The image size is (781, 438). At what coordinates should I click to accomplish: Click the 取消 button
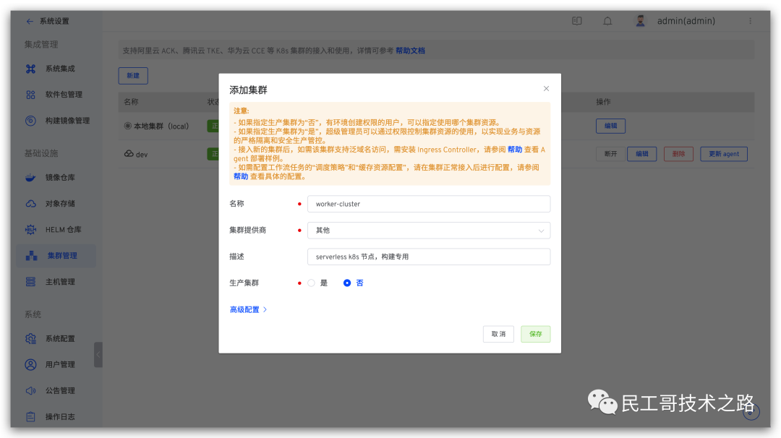(498, 334)
